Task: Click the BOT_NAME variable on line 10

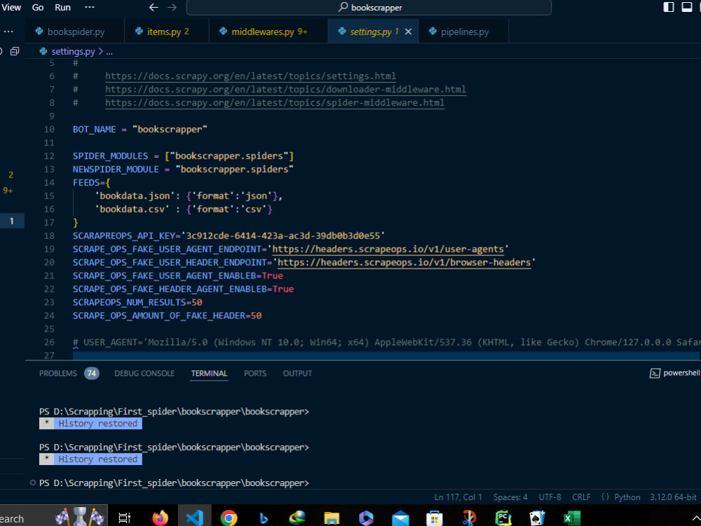Action: pyautogui.click(x=95, y=129)
